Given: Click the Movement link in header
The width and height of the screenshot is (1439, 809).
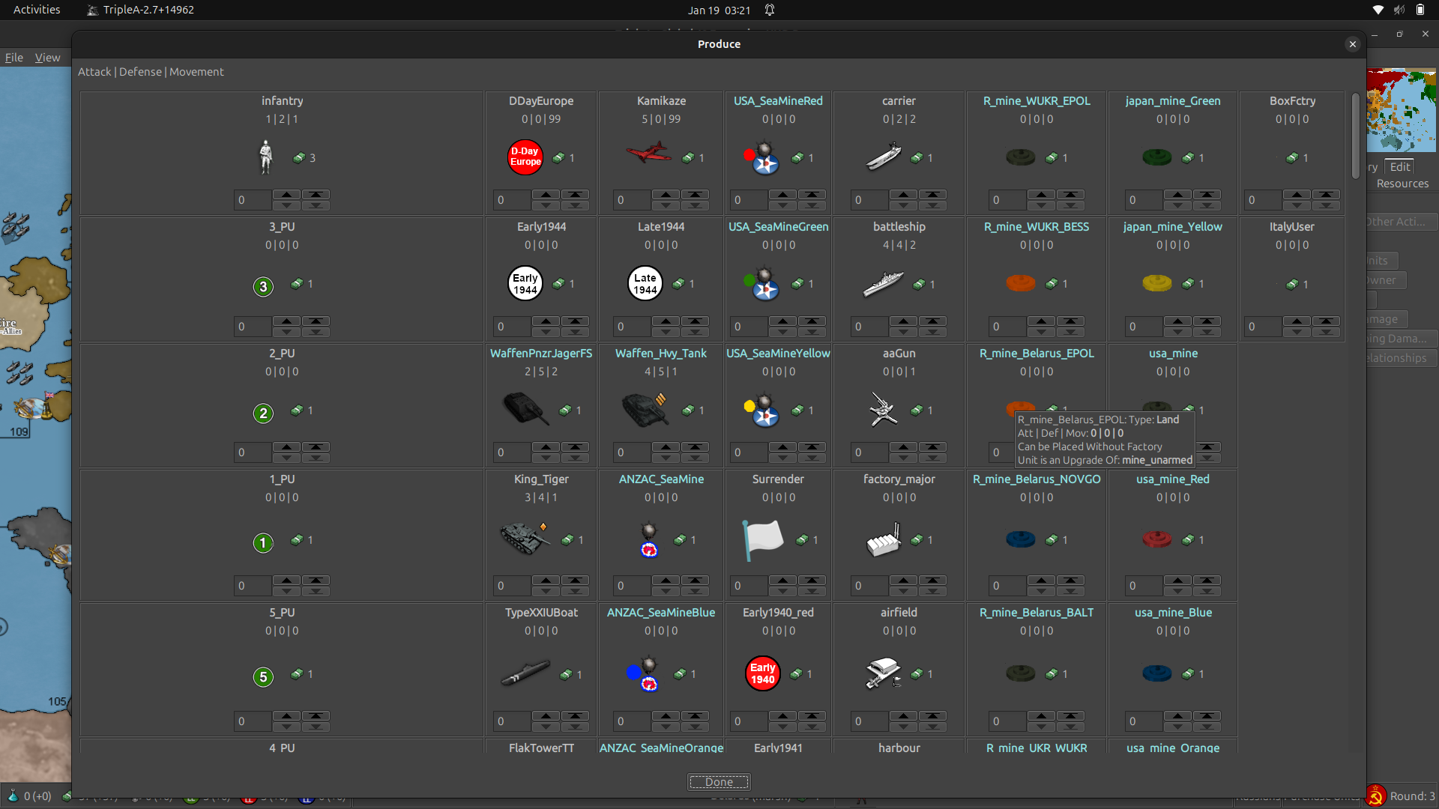Looking at the screenshot, I should [196, 71].
